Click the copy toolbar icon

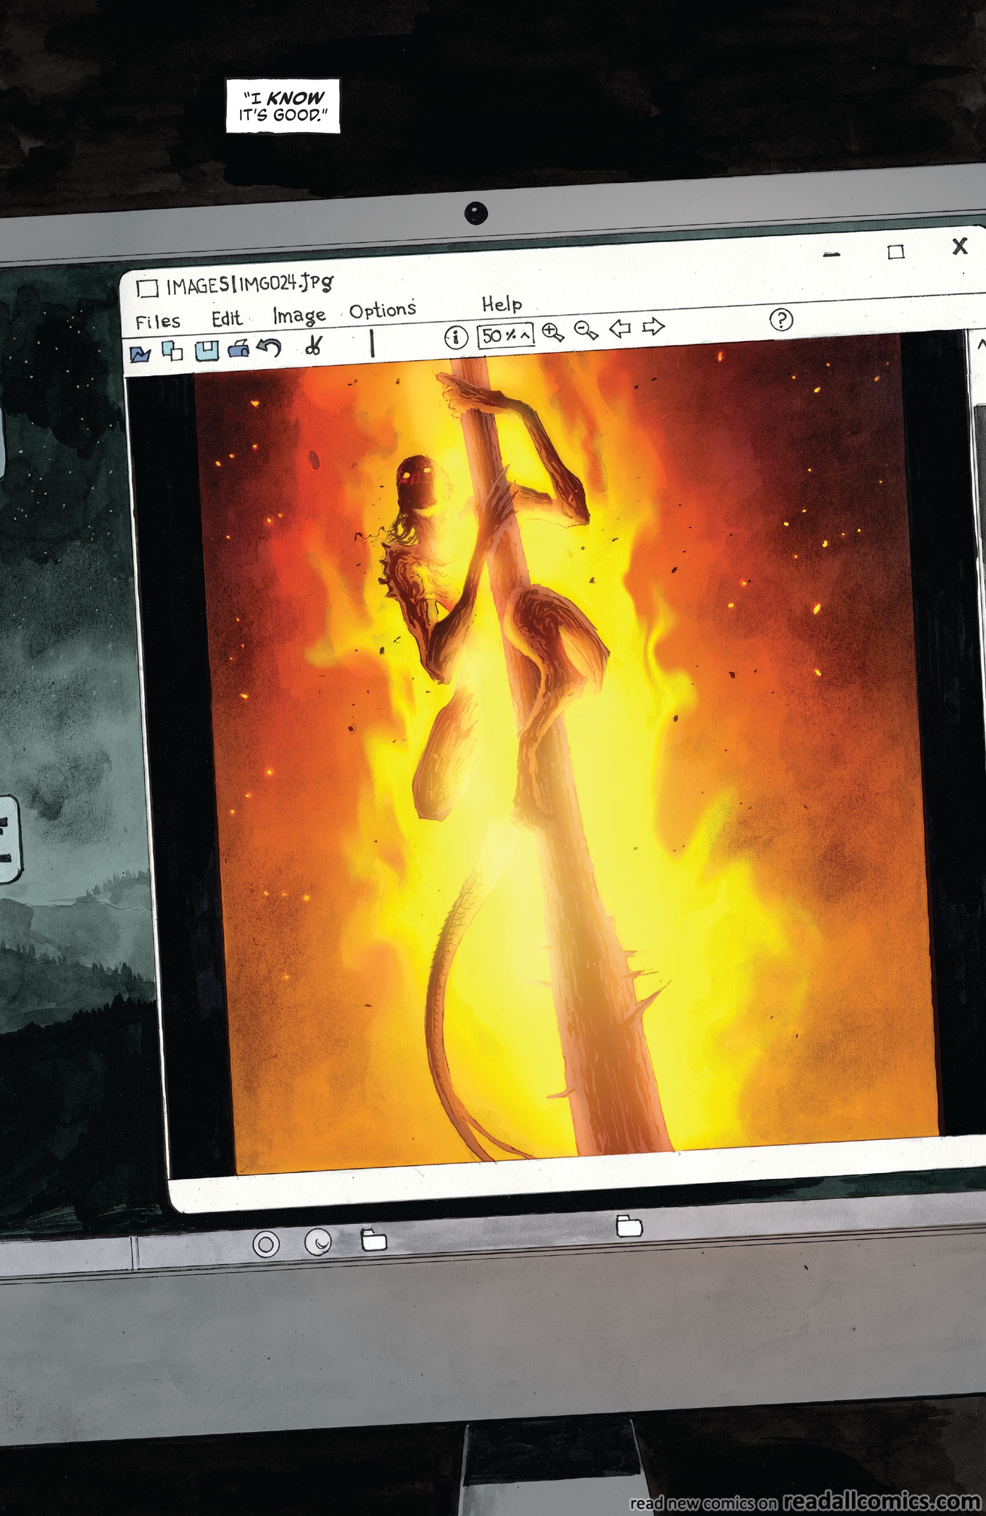click(172, 351)
